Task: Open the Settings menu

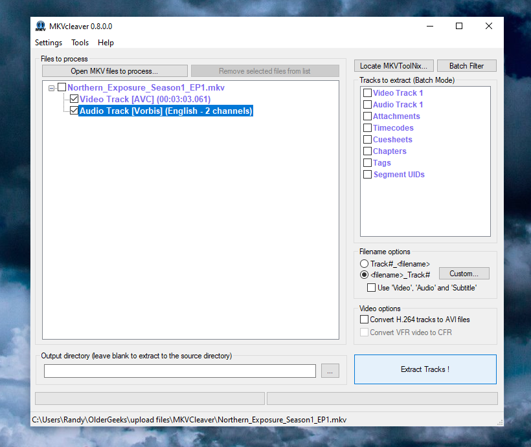Action: pyautogui.click(x=49, y=43)
